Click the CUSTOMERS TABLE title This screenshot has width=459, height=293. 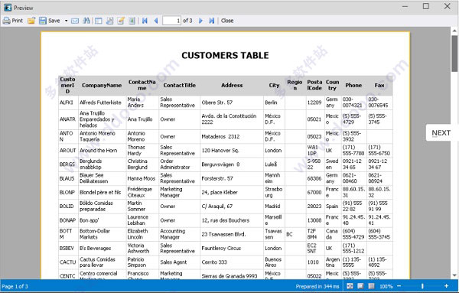[225, 55]
